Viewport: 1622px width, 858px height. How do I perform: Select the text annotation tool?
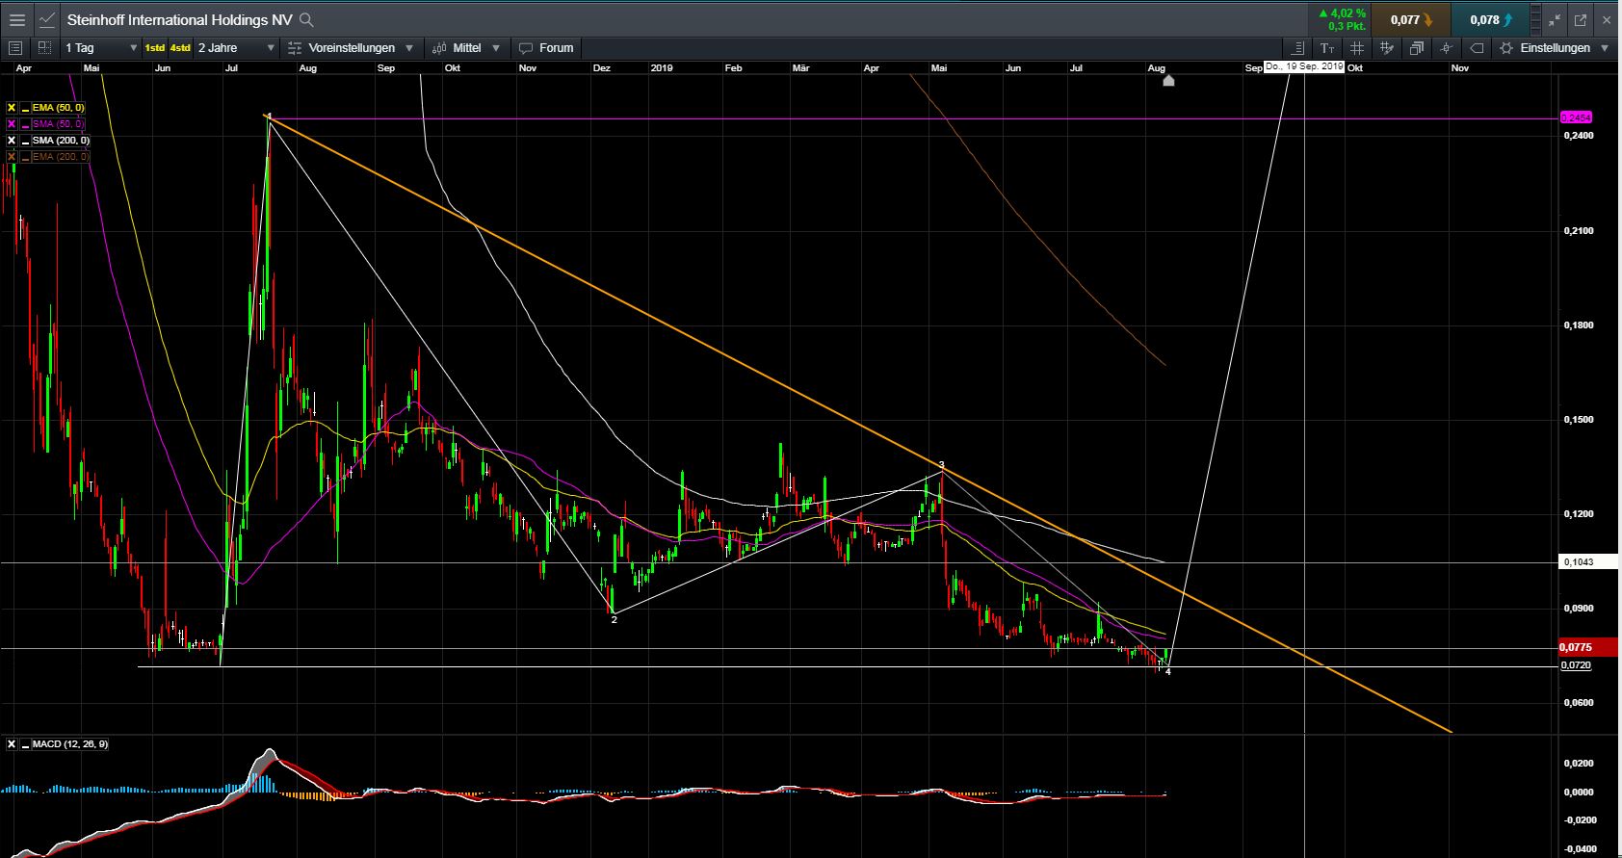tap(1327, 47)
